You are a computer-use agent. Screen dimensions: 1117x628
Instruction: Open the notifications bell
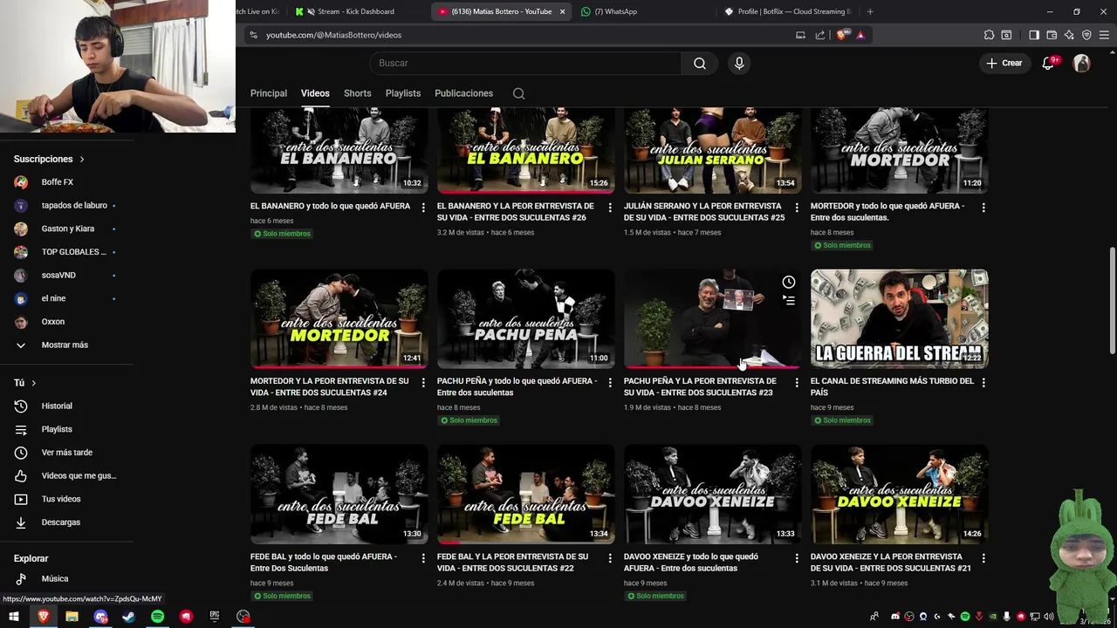pyautogui.click(x=1048, y=63)
